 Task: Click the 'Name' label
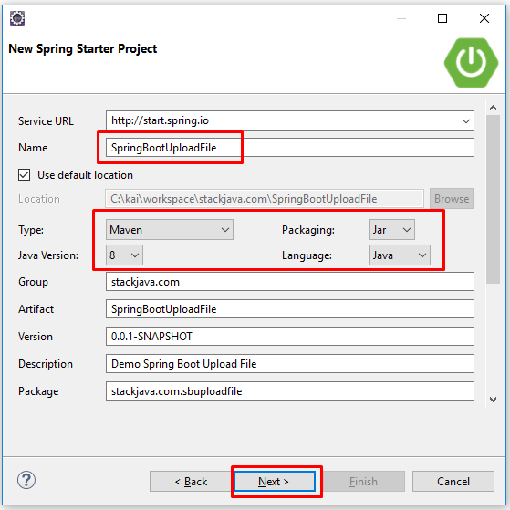tap(33, 148)
